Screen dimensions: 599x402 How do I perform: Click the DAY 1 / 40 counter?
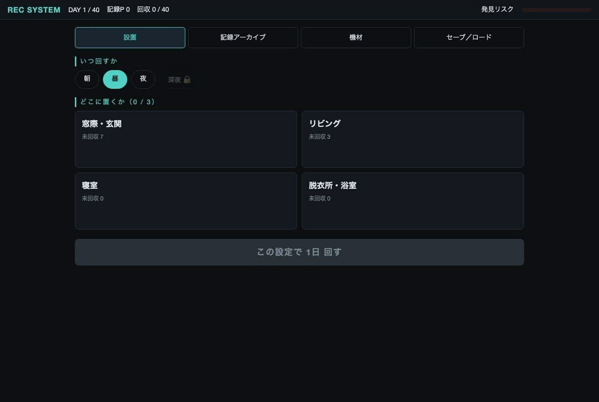(x=84, y=10)
